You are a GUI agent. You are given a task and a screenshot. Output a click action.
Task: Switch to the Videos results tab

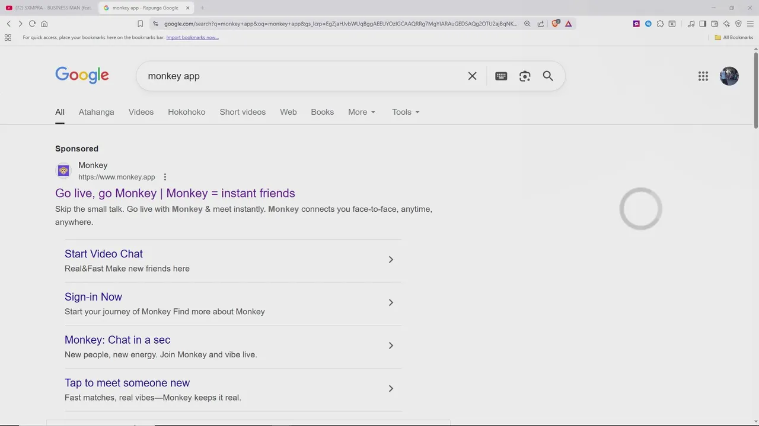pos(141,112)
